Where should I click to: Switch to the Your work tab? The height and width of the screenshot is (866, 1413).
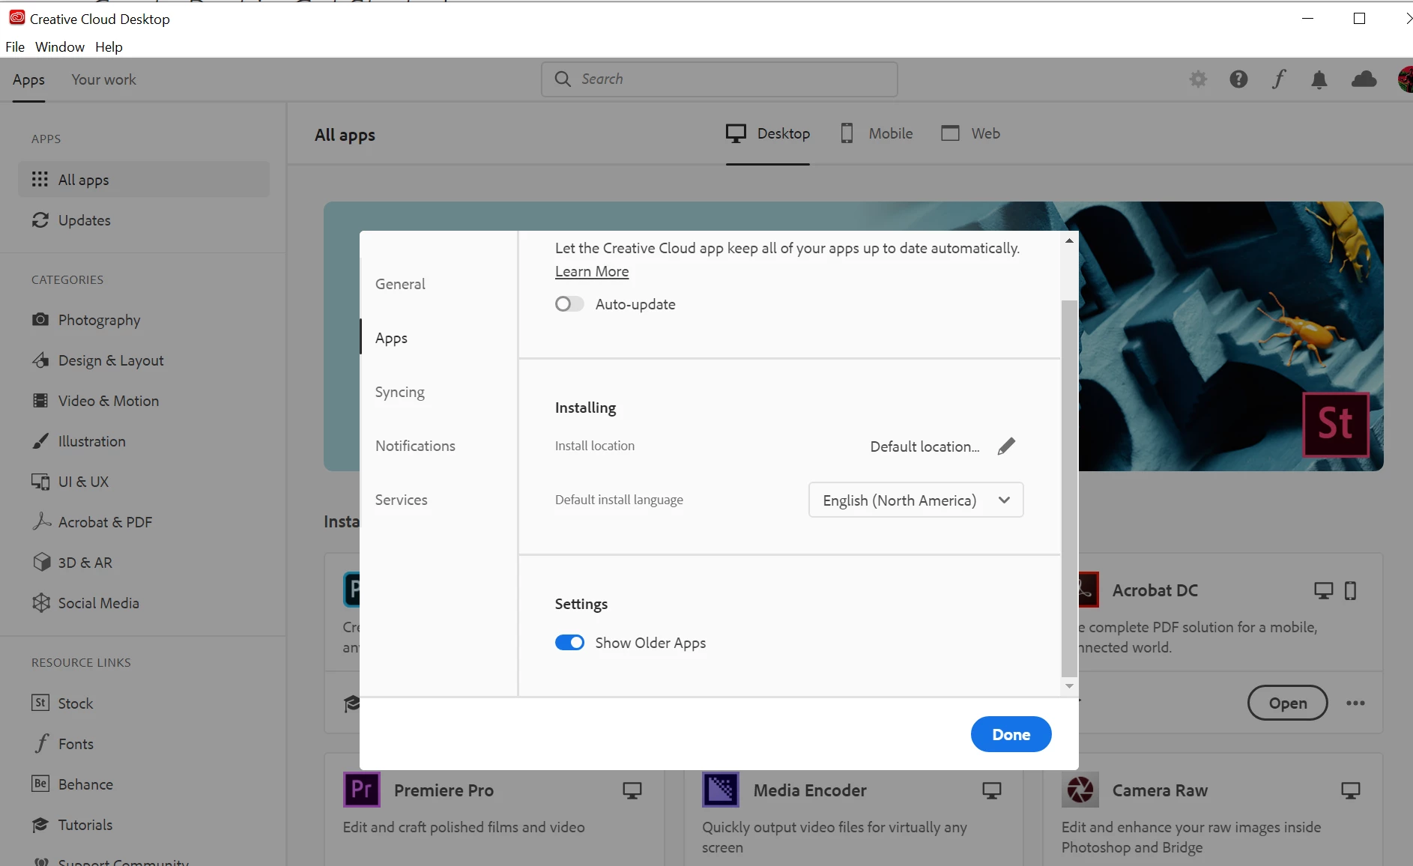click(103, 79)
